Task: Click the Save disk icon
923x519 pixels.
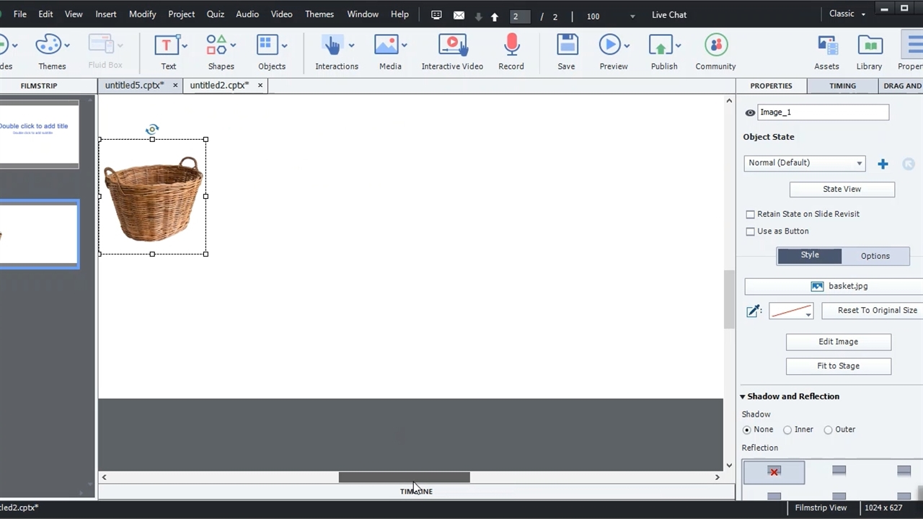Action: (x=567, y=45)
